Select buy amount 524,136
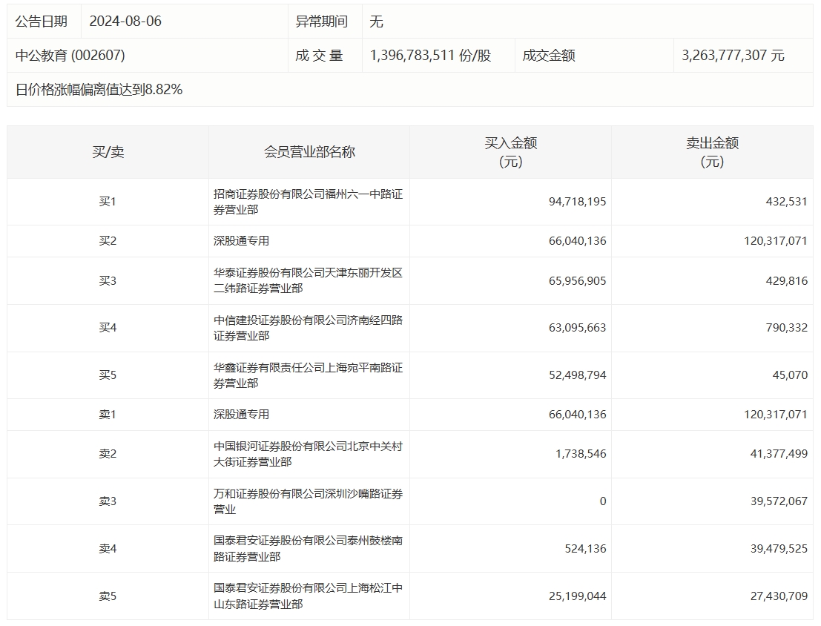 tap(585, 548)
